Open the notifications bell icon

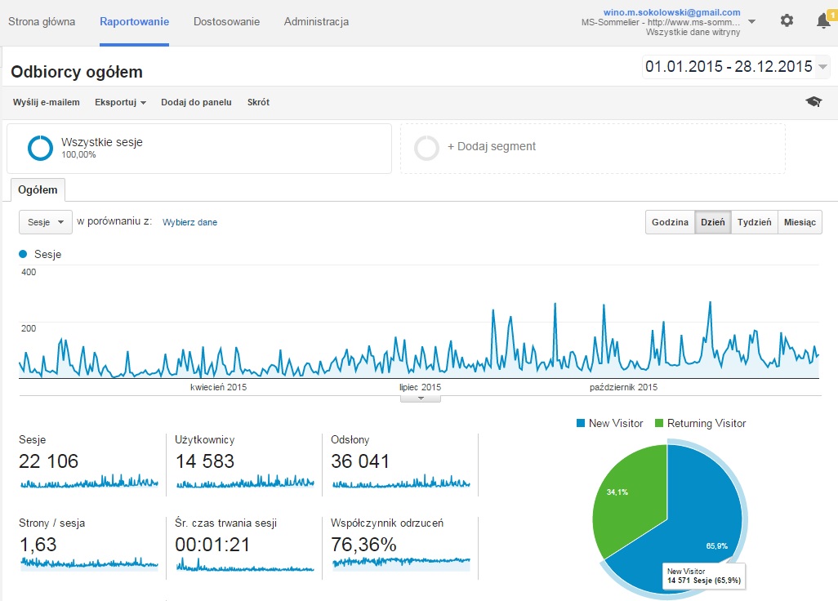[x=823, y=21]
